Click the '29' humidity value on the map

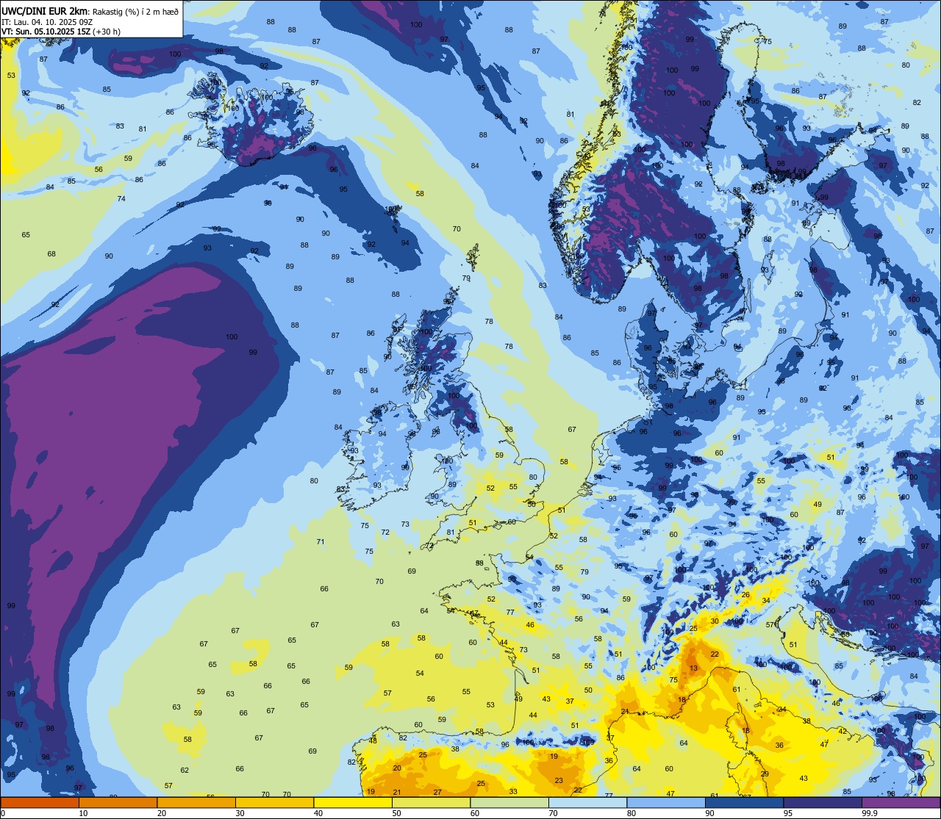765,774
